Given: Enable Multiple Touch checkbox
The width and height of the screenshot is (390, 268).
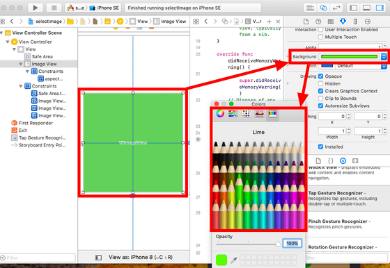Looking at the screenshot, I should tap(320, 37).
